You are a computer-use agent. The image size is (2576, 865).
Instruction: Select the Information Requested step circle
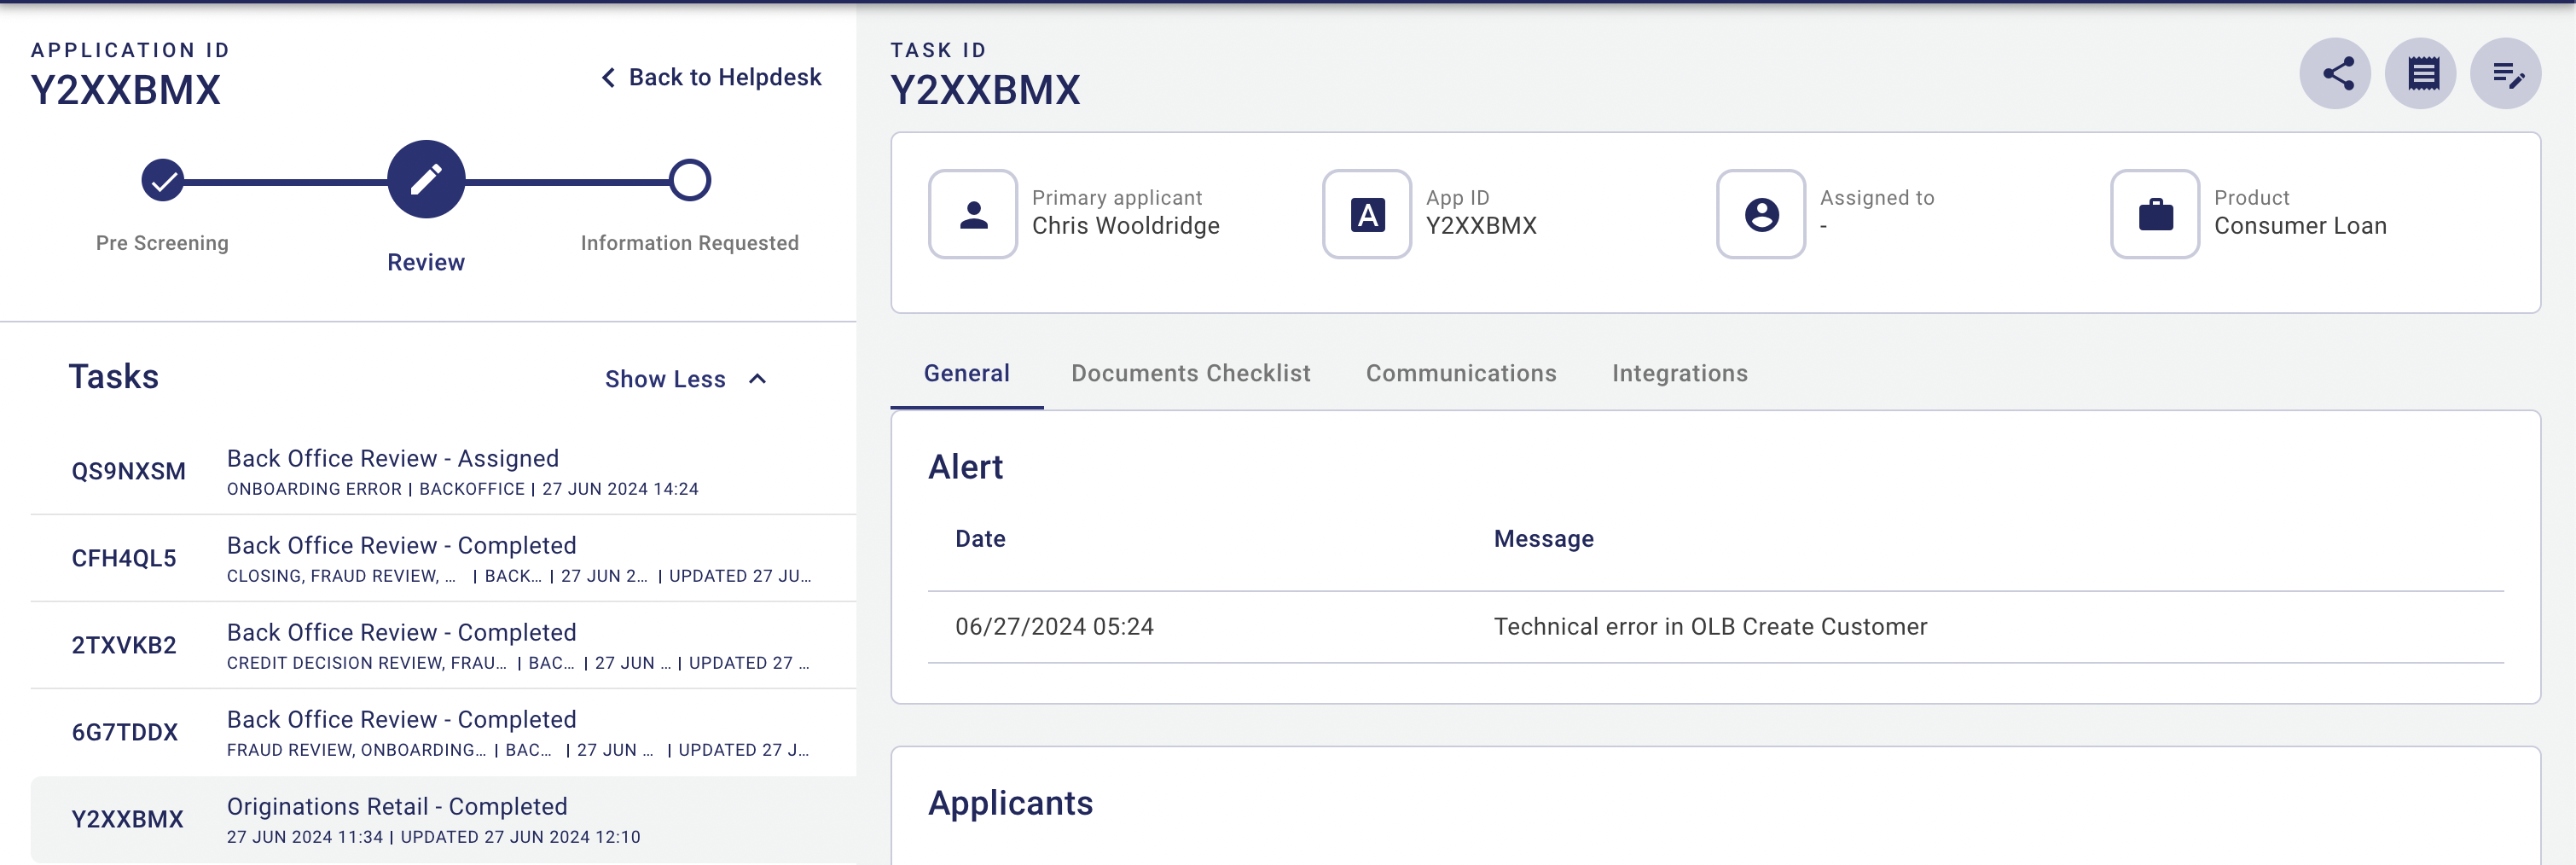[690, 181]
